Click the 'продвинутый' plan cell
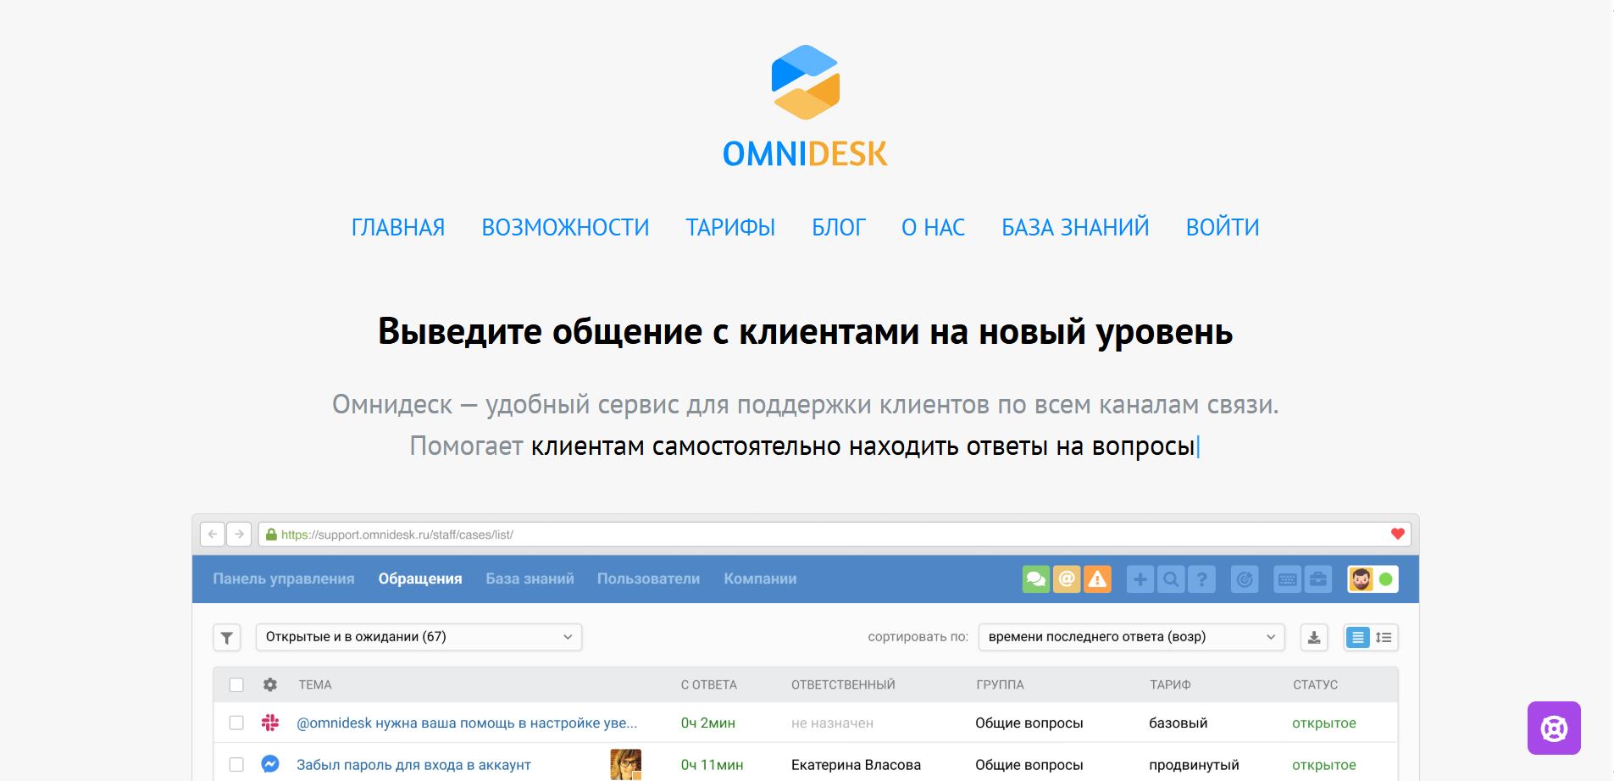This screenshot has width=1614, height=781. click(x=1194, y=765)
